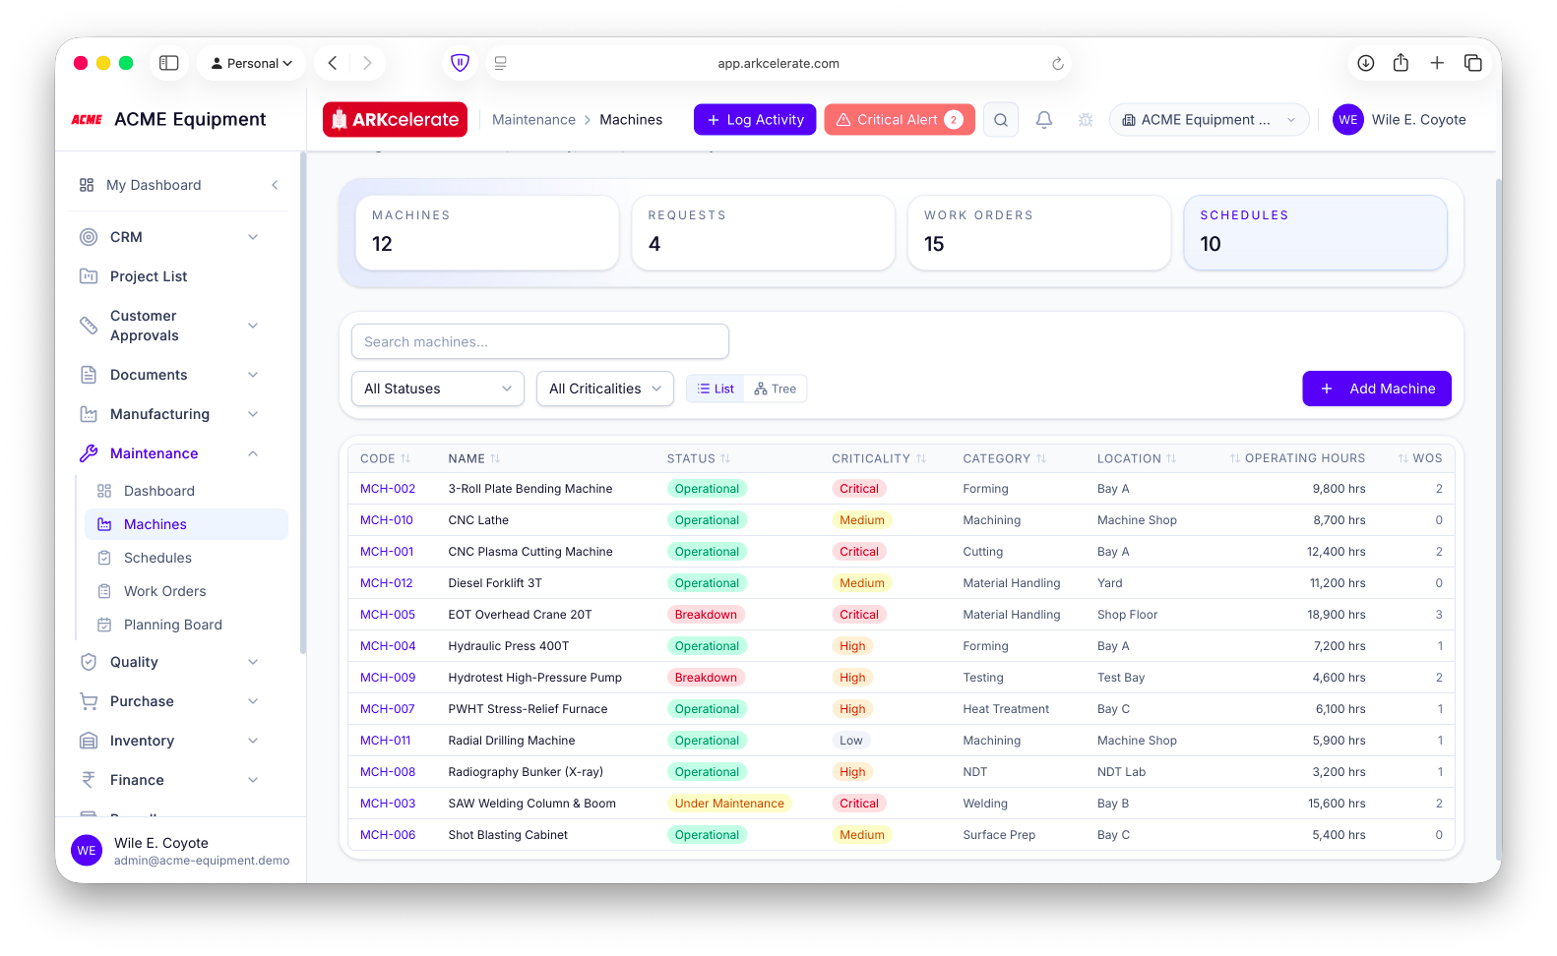The width and height of the screenshot is (1557, 956).
Task: Click the CRM target icon in sidebar
Action: point(89,237)
